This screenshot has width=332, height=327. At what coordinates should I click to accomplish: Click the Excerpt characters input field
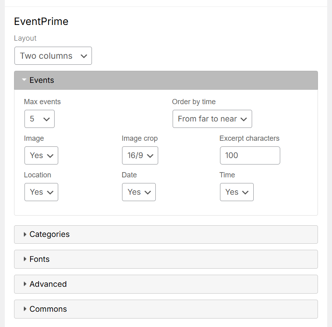(250, 155)
